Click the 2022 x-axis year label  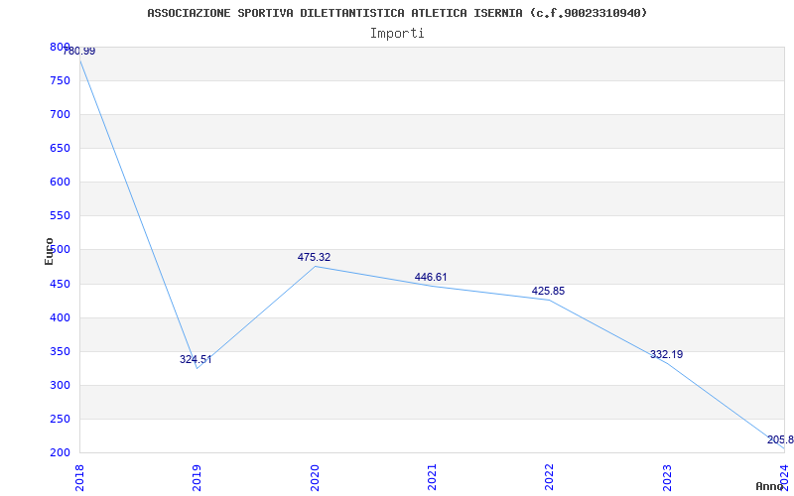pyautogui.click(x=550, y=478)
